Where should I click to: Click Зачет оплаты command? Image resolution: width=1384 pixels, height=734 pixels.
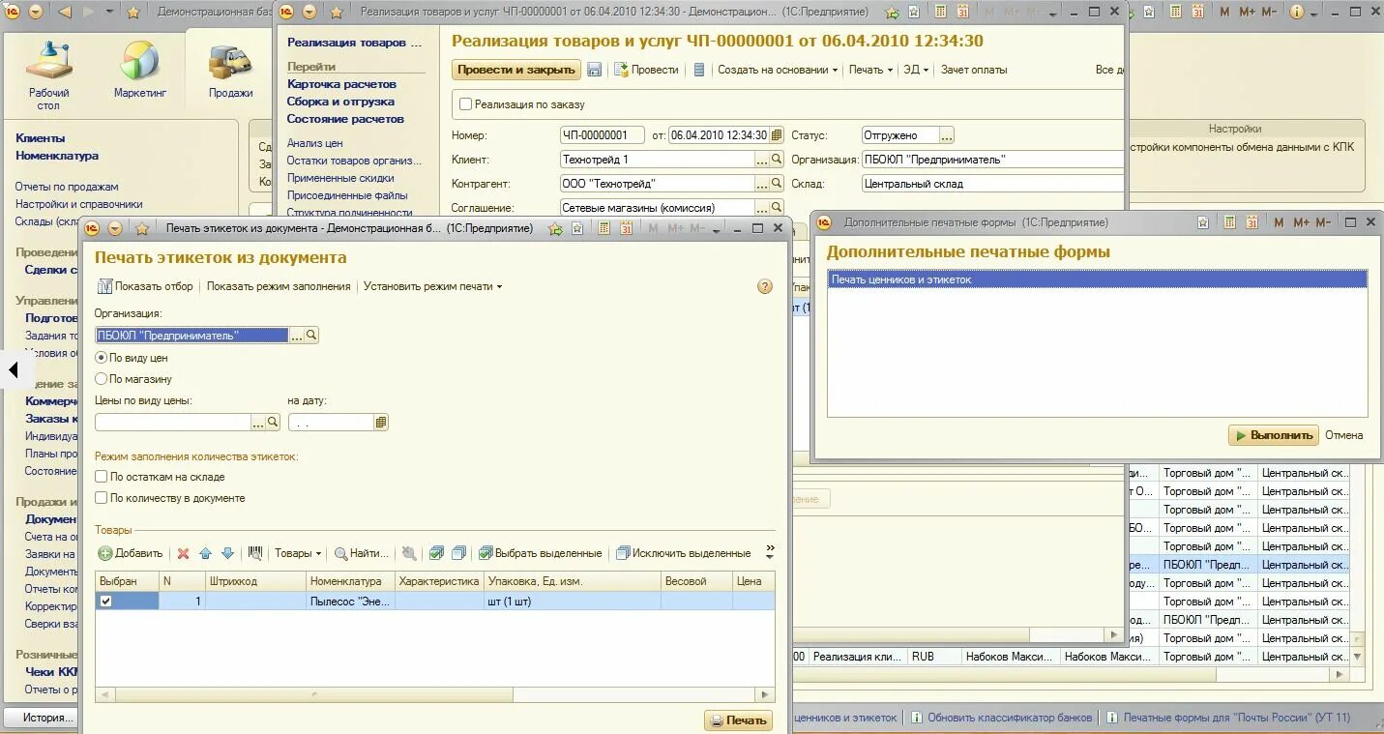[974, 70]
